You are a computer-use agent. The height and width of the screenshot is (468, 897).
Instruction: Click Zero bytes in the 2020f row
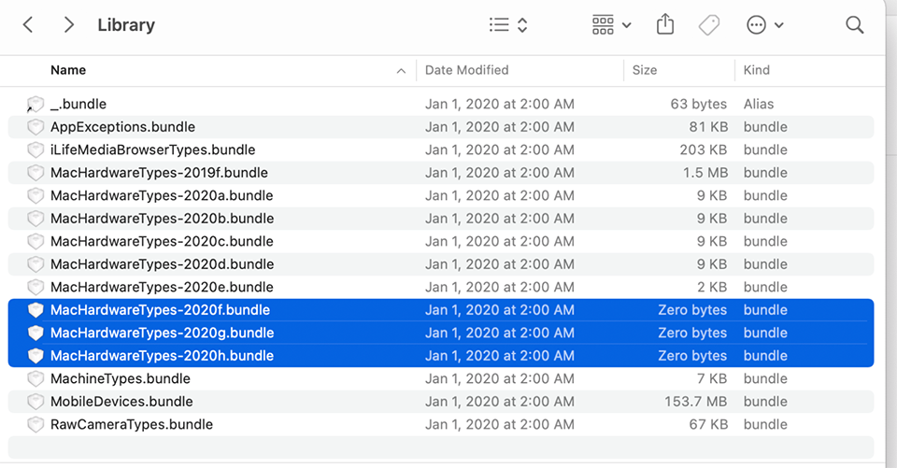(692, 310)
